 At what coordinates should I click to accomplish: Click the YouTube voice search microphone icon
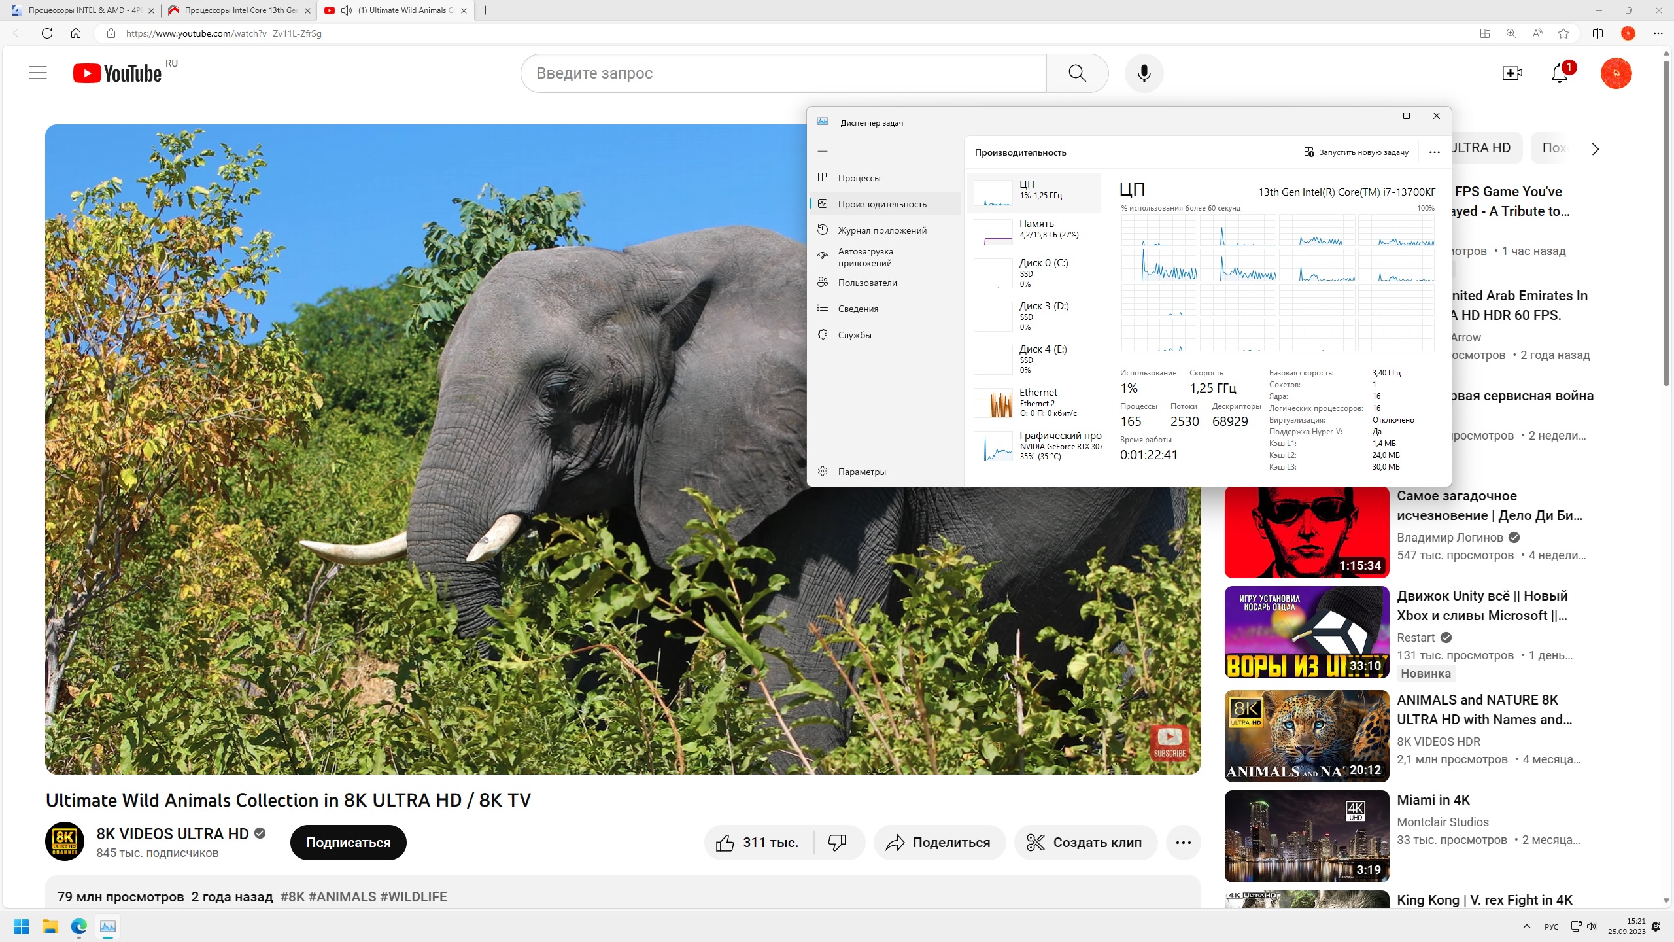point(1144,73)
